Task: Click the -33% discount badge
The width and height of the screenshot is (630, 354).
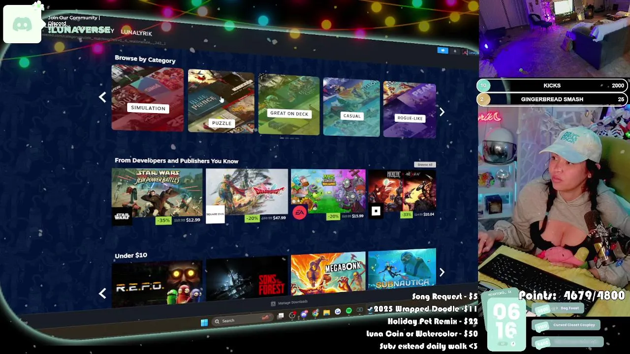Action: point(407,215)
